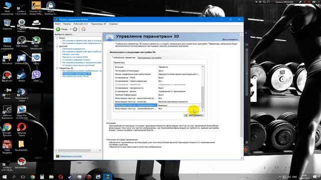The width and height of the screenshot is (321, 180).
Task: Open the Справка menu
Action: click(113, 24)
